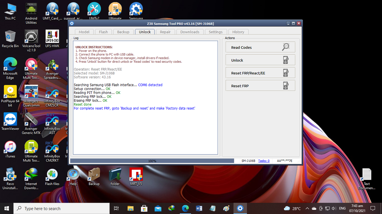
Task: Launch the Avengers Qualcomm shortcut
Action: [31, 96]
